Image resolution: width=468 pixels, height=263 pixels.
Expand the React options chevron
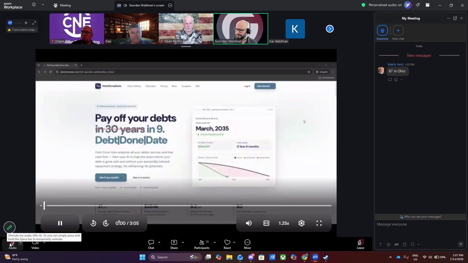tap(234, 242)
